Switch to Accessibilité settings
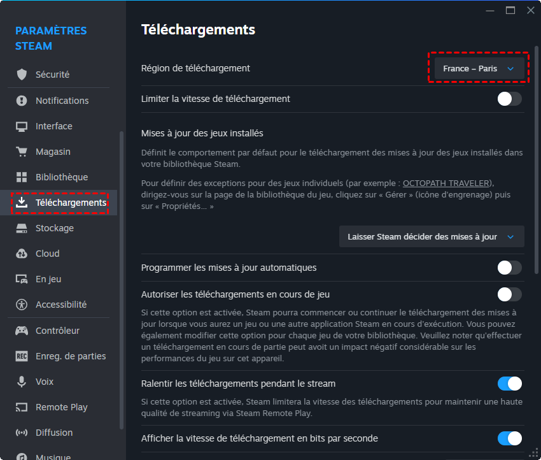The image size is (541, 460). [x=60, y=305]
